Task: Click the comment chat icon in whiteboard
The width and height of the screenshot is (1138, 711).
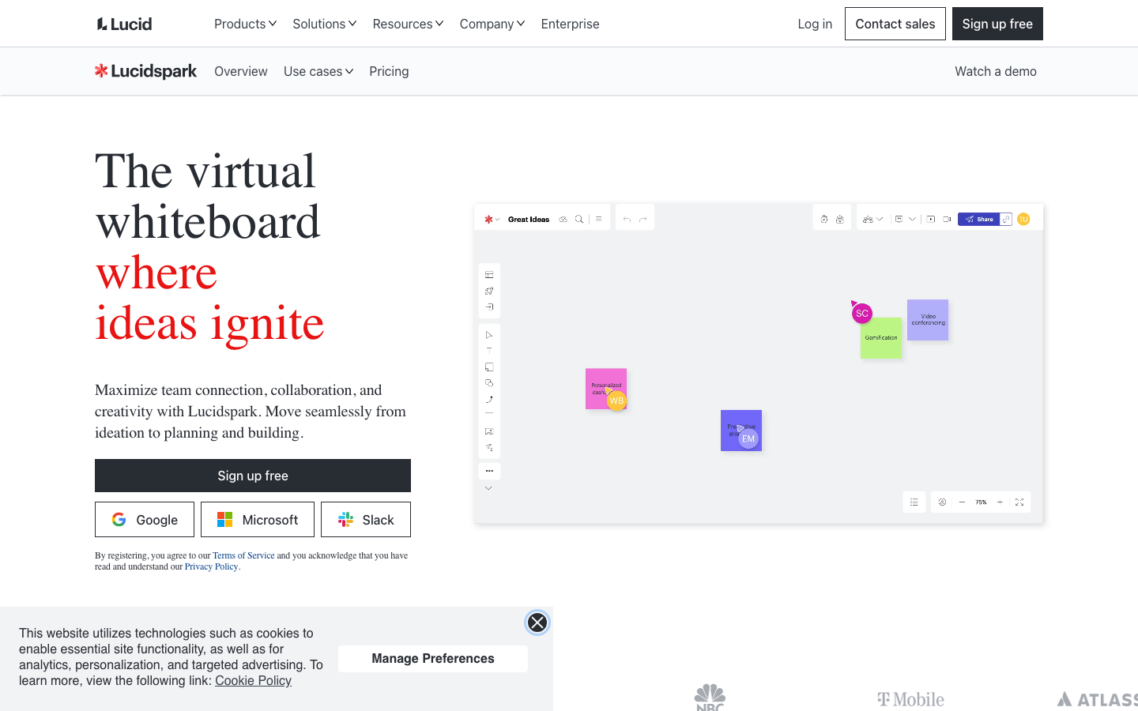Action: 899,219
